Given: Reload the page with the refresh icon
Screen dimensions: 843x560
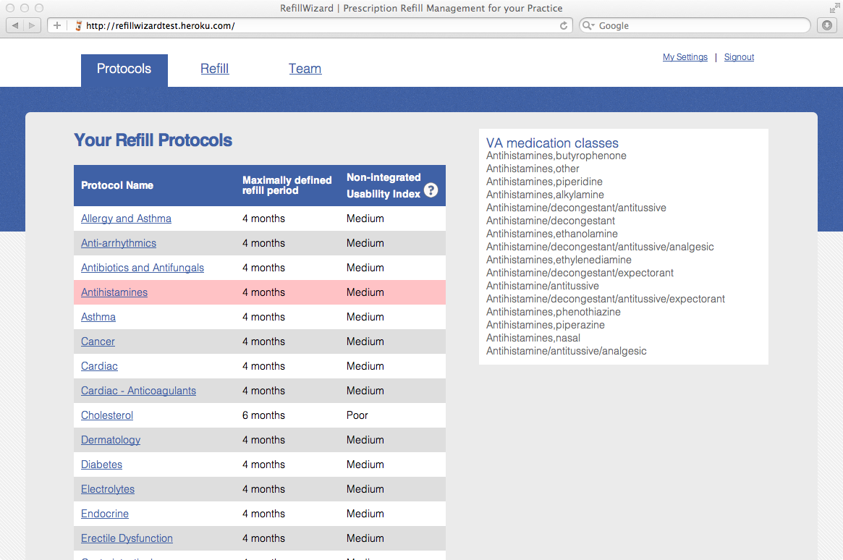Looking at the screenshot, I should coord(564,25).
